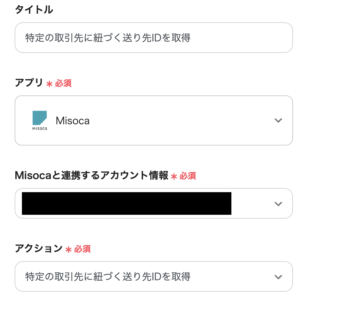Click the red asterisk next to アプリ
The width and height of the screenshot is (357, 314).
pos(49,84)
